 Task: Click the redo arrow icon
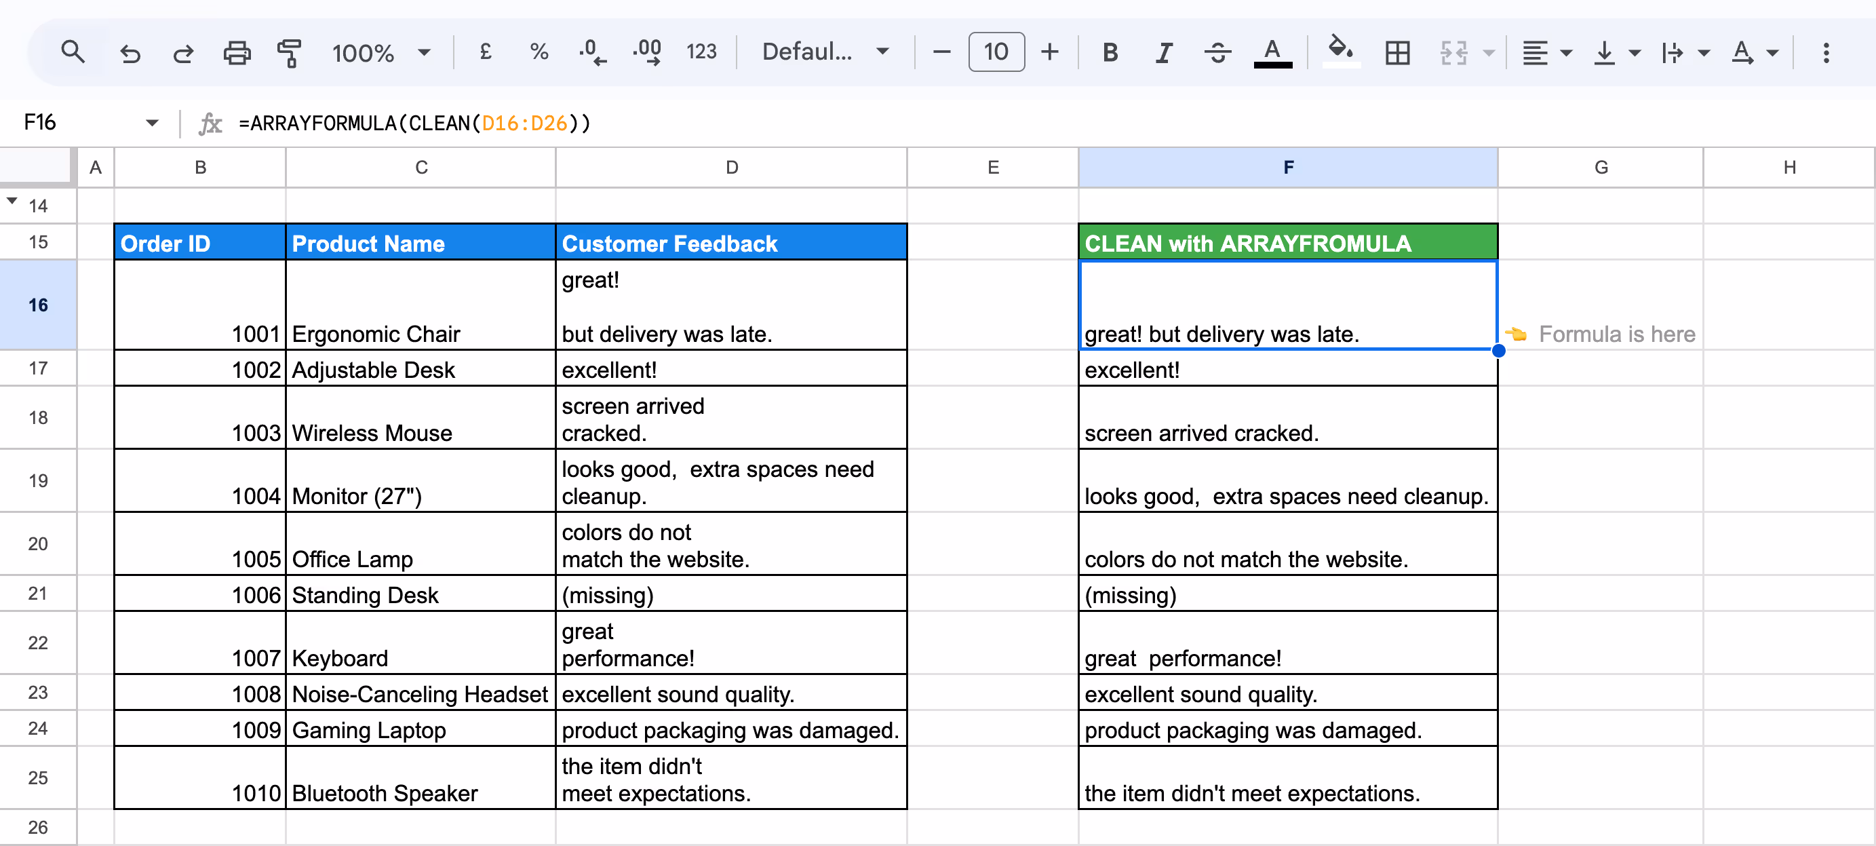[x=183, y=52]
